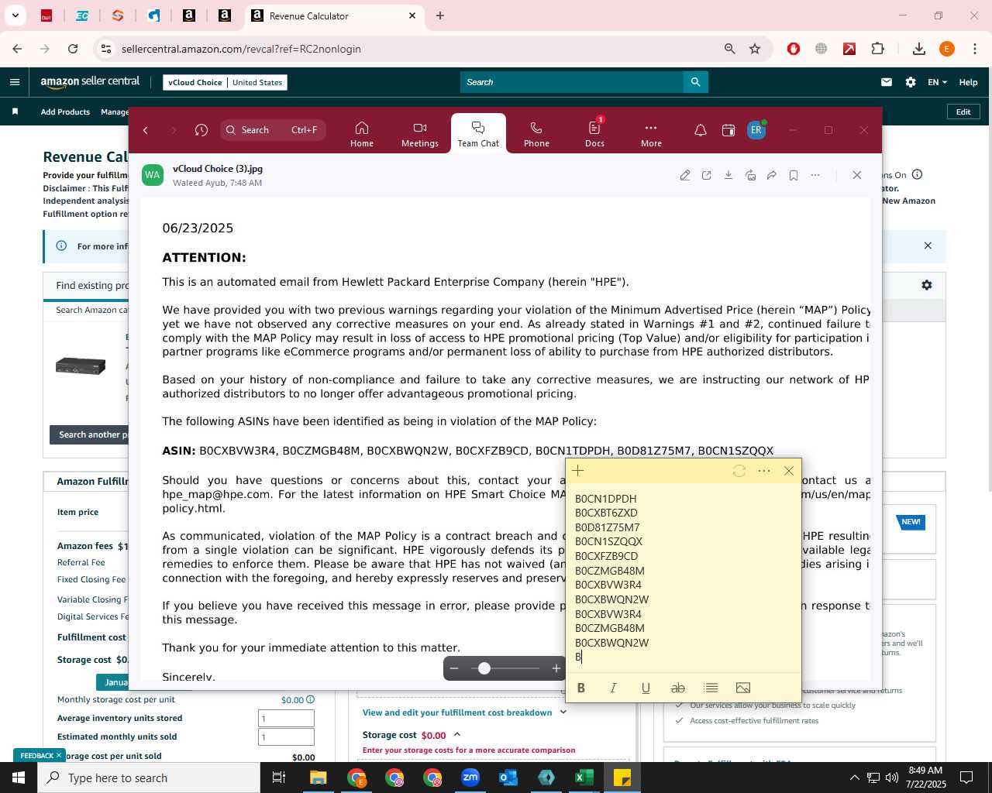Open Excel from the taskbar
The image size is (992, 793).
[584, 778]
